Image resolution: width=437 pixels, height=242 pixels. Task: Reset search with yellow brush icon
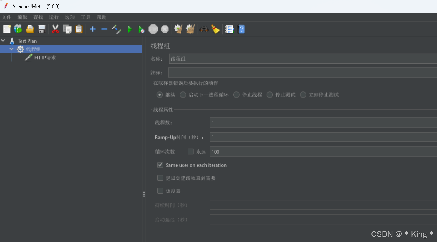pos(215,29)
